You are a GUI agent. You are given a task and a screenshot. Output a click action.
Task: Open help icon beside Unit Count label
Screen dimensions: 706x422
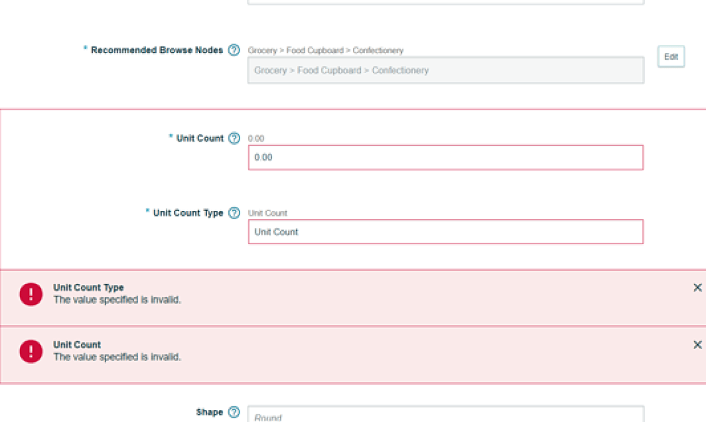click(234, 138)
